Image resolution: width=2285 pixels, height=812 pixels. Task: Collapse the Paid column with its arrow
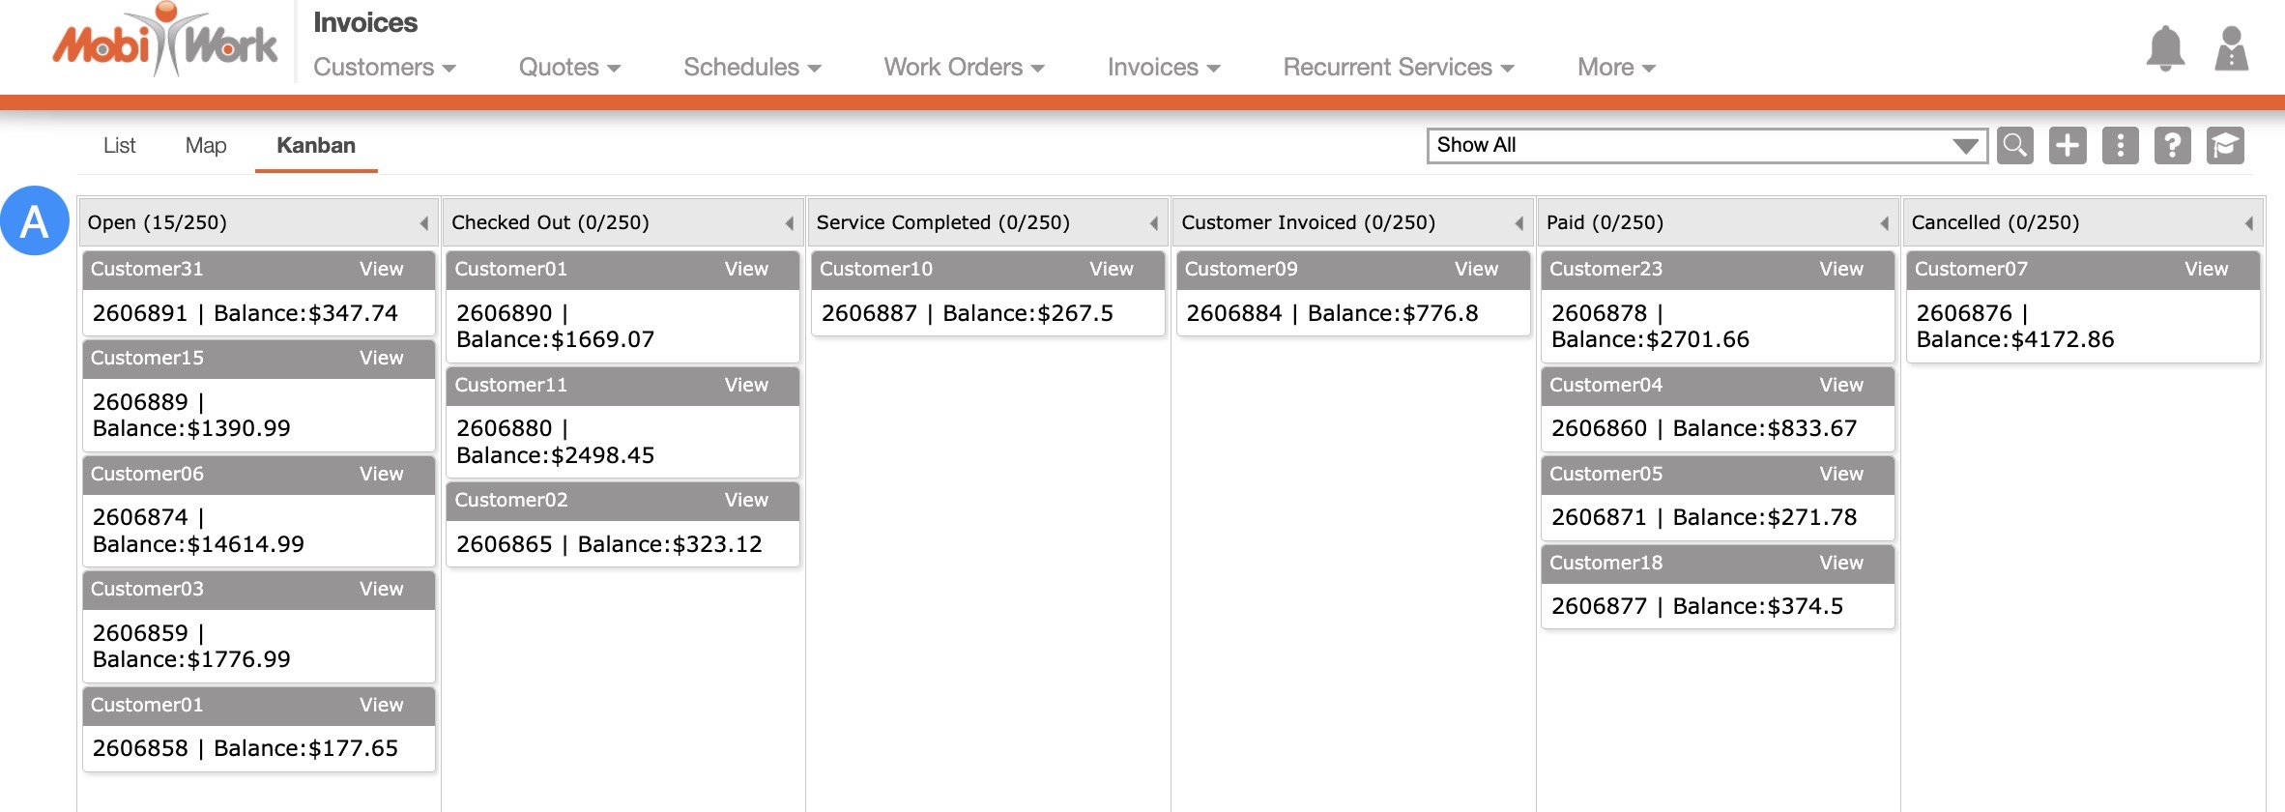1884,223
